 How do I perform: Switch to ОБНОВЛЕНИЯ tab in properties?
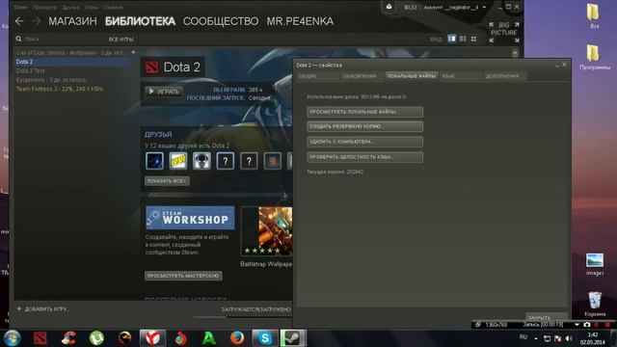coord(362,76)
